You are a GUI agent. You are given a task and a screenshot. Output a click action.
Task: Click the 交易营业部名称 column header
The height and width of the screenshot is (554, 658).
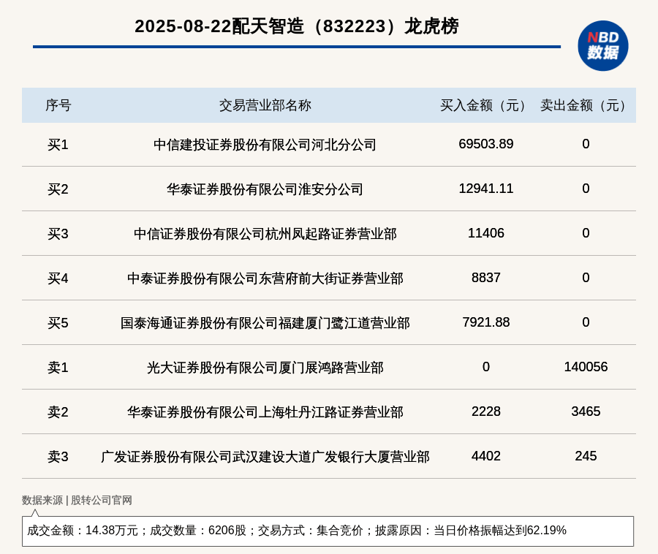point(265,105)
